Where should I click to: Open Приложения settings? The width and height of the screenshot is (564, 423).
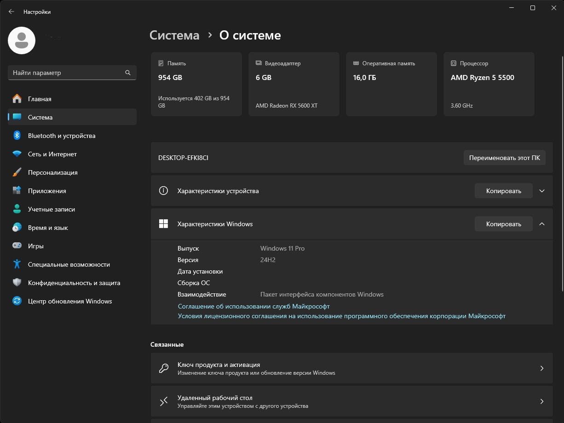72,191
